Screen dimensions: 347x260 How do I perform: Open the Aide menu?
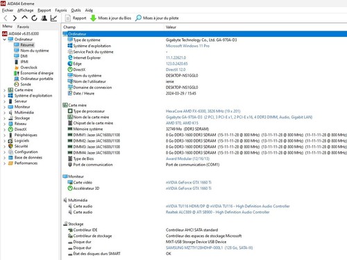point(89,10)
